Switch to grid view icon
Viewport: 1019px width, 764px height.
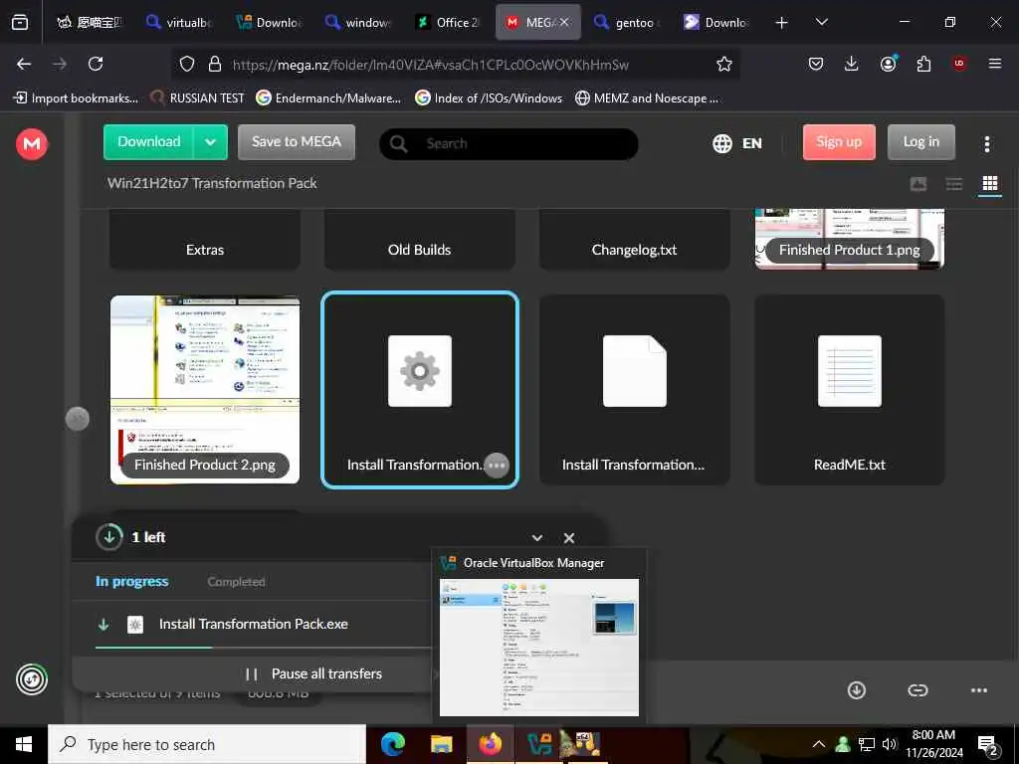[990, 184]
